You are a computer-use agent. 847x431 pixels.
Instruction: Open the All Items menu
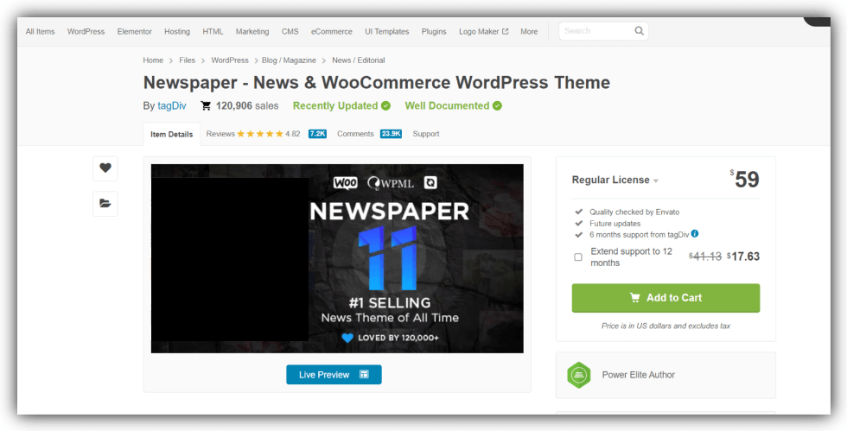[40, 31]
